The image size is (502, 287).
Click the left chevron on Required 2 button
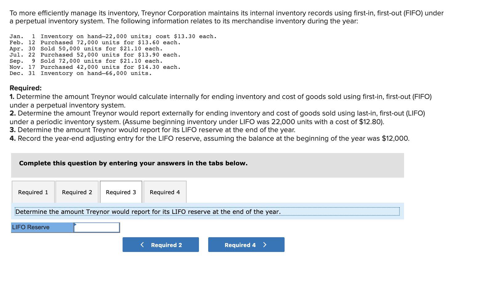pyautogui.click(x=142, y=245)
